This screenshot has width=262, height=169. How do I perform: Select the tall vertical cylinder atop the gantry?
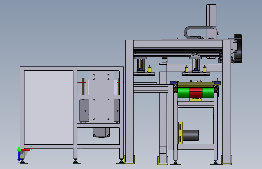click(211, 15)
